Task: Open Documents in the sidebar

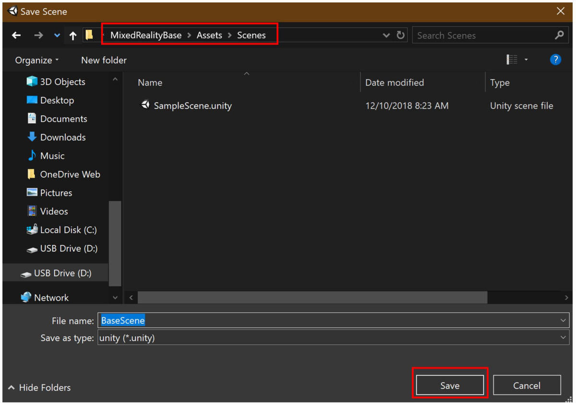Action: point(63,119)
